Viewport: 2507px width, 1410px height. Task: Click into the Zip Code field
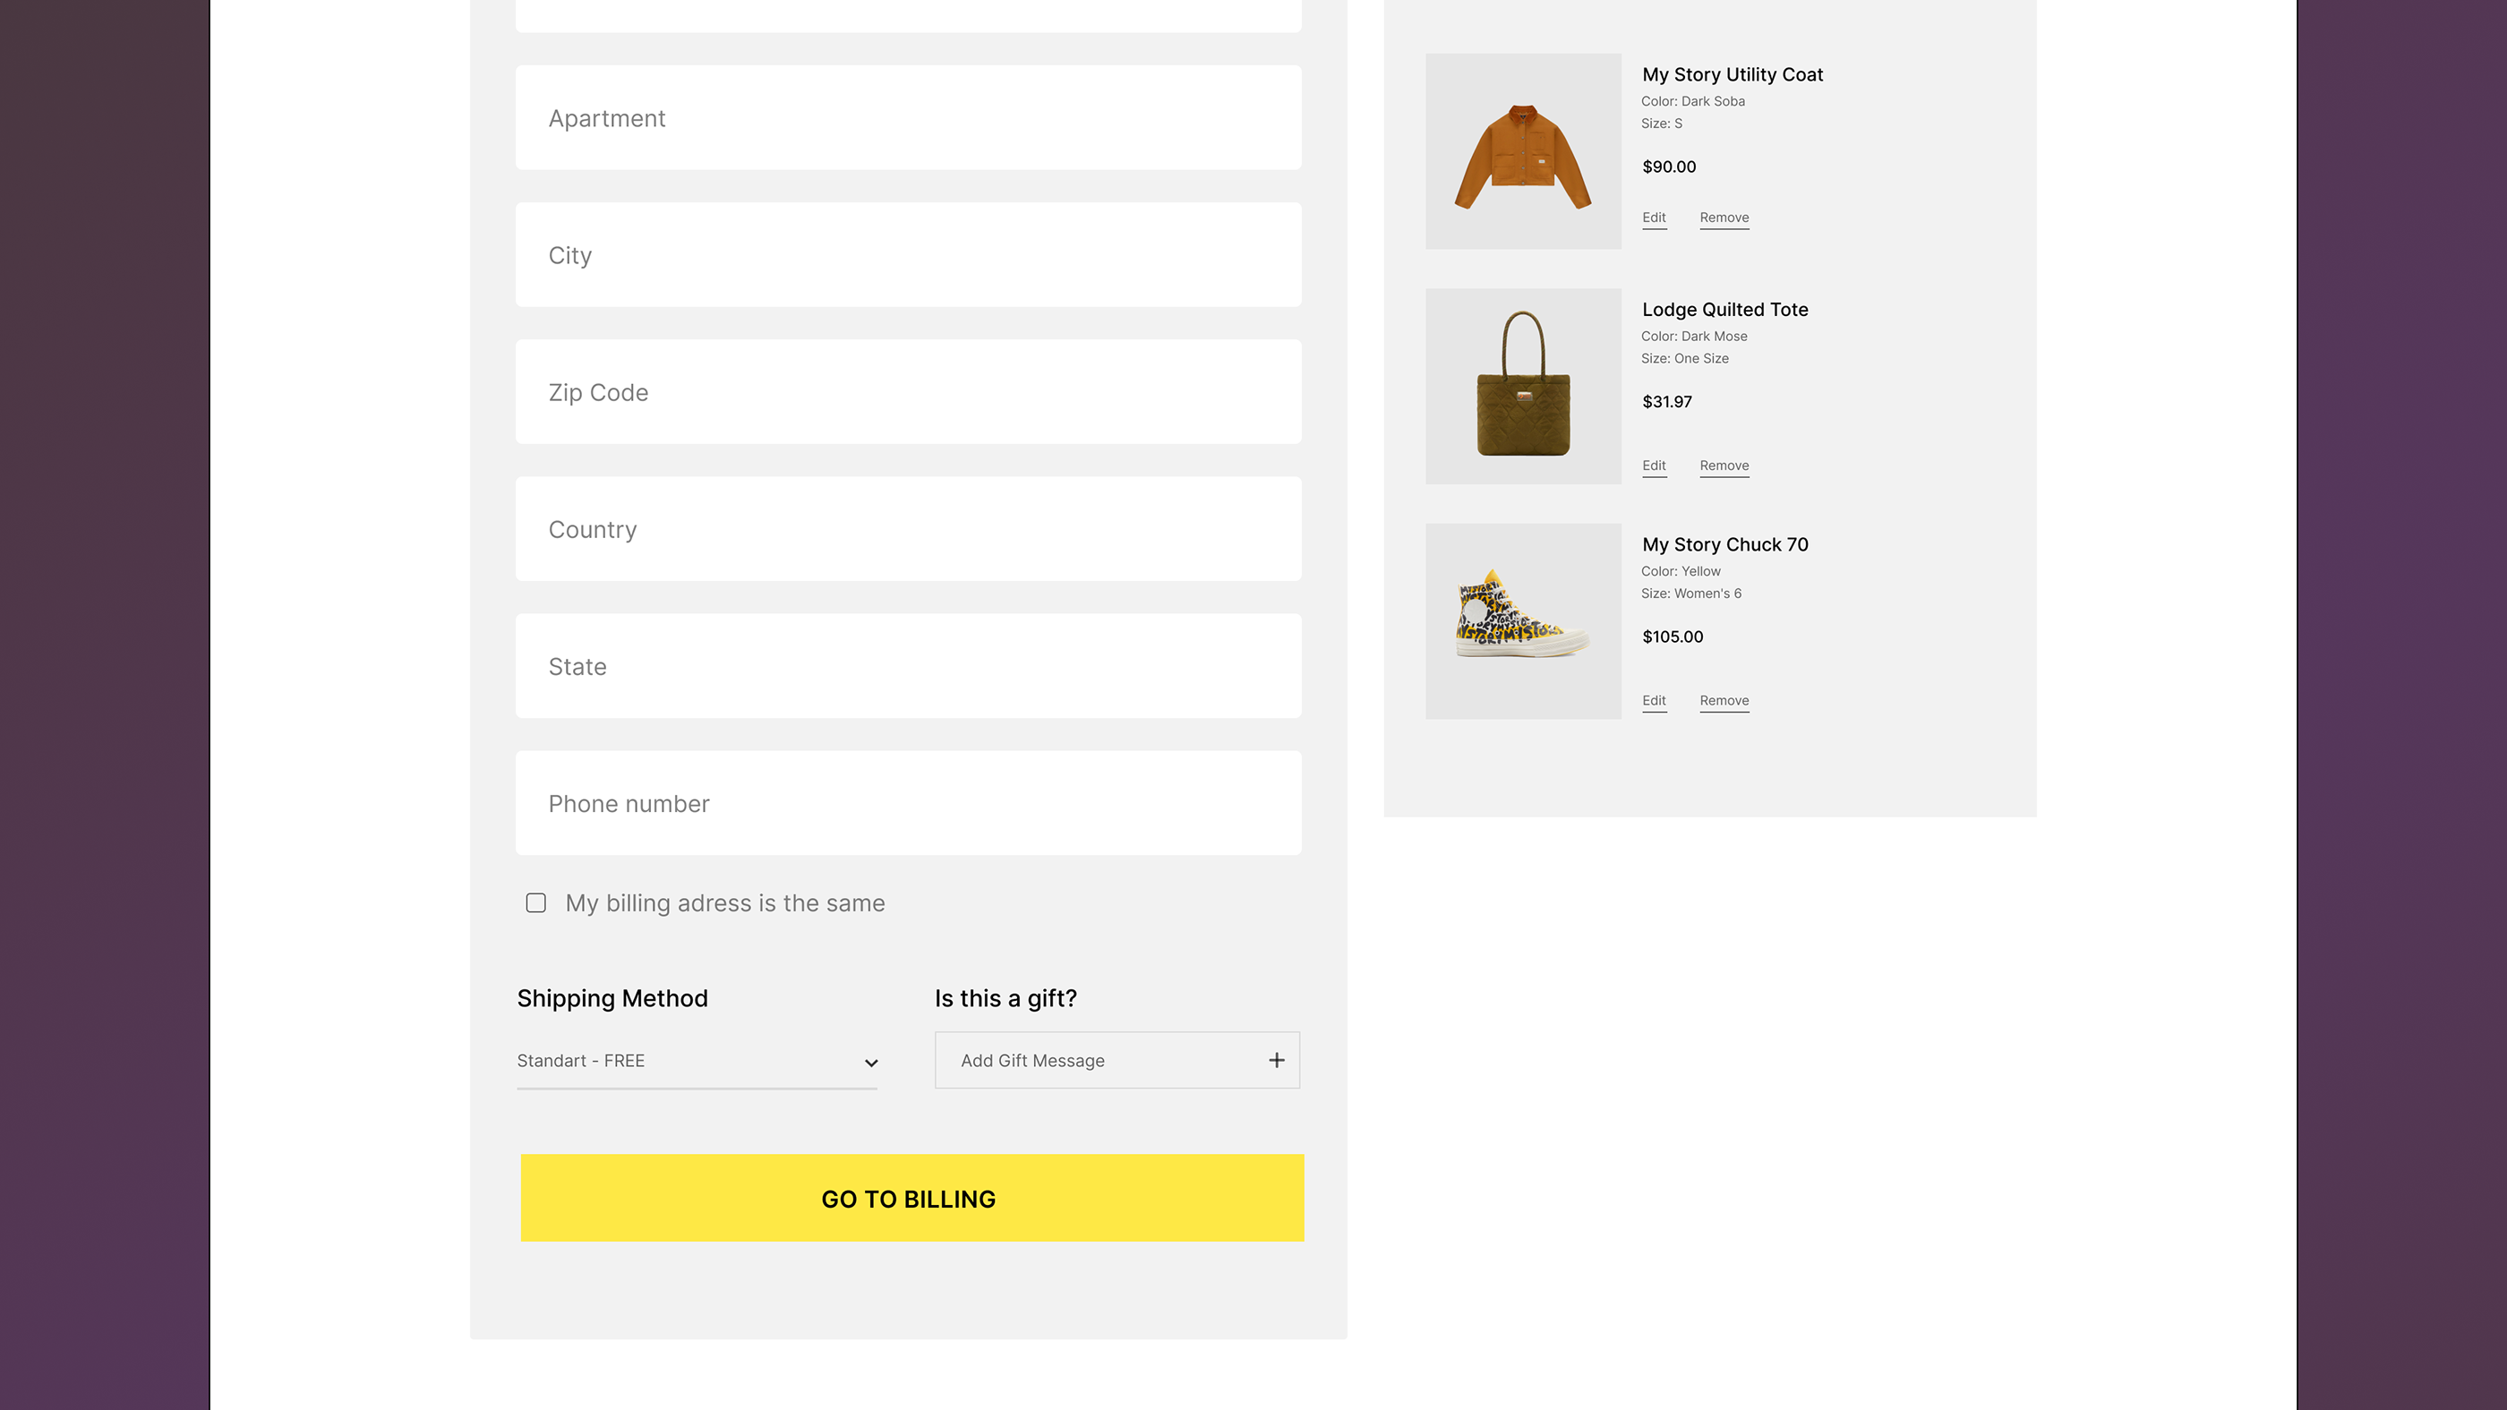(908, 392)
